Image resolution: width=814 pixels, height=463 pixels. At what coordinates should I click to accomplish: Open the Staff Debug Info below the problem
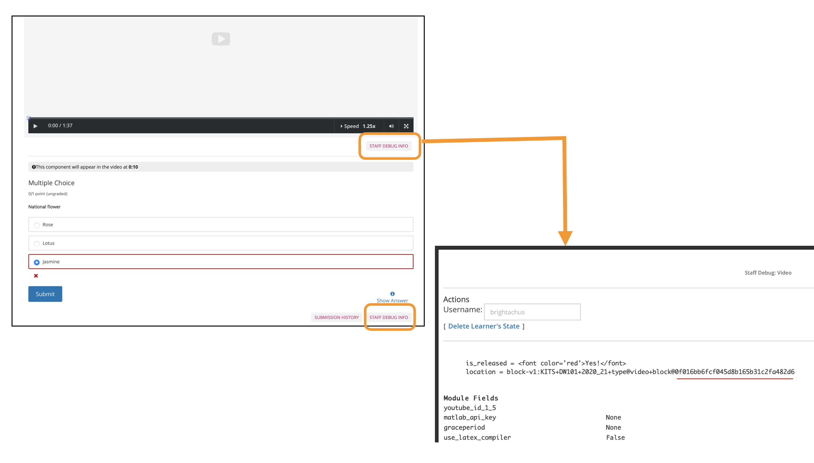click(x=388, y=317)
